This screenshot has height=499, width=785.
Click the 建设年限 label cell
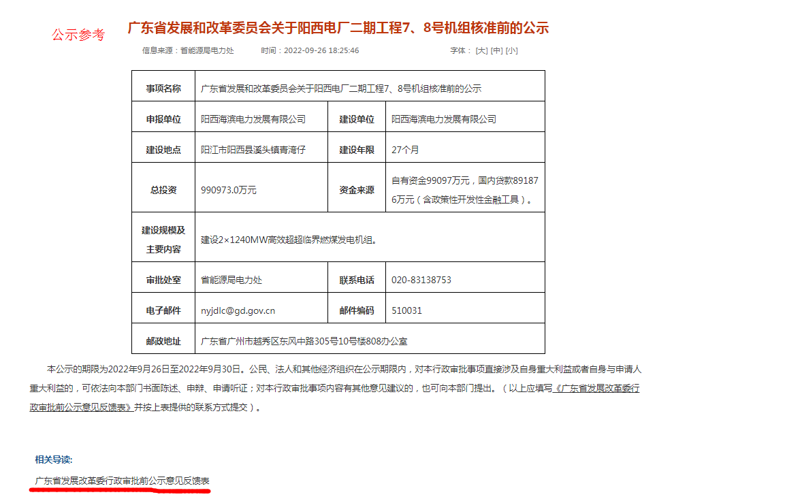[357, 147]
